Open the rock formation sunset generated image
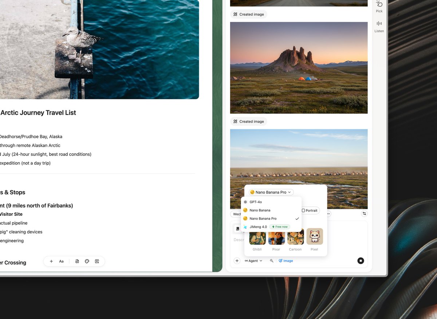The height and width of the screenshot is (319, 437). 299,68
